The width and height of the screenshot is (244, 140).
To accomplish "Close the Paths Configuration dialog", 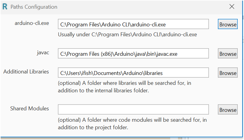I will click(232, 7).
